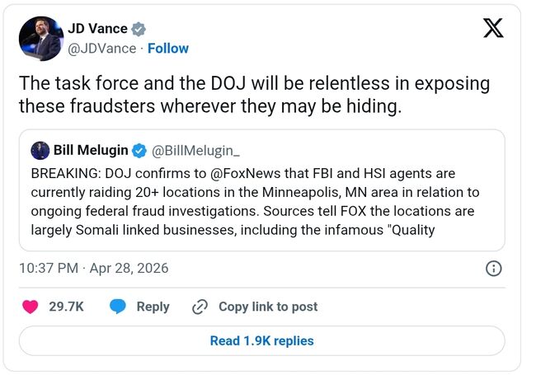The width and height of the screenshot is (536, 375).
Task: Click the Reply text label
Action: coord(153,307)
